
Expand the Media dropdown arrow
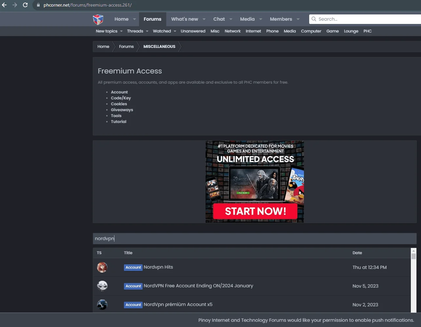point(261,19)
